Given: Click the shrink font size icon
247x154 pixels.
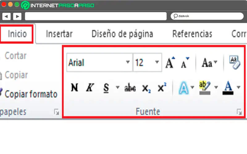Looking at the screenshot, I should pos(185,63).
